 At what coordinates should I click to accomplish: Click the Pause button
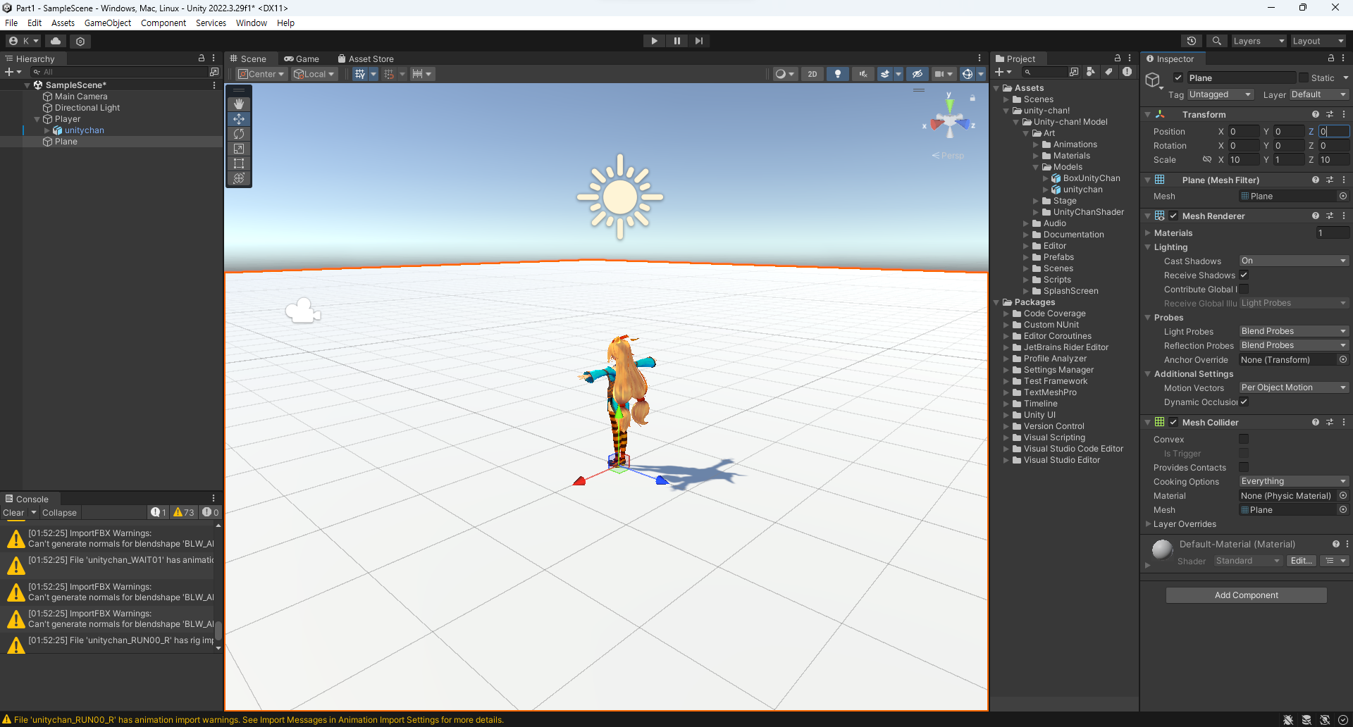[676, 41]
